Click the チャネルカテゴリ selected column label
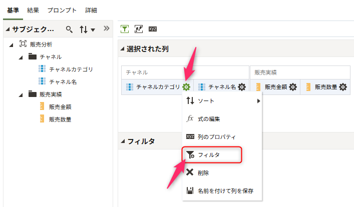The width and height of the screenshot is (354, 207). click(x=158, y=87)
